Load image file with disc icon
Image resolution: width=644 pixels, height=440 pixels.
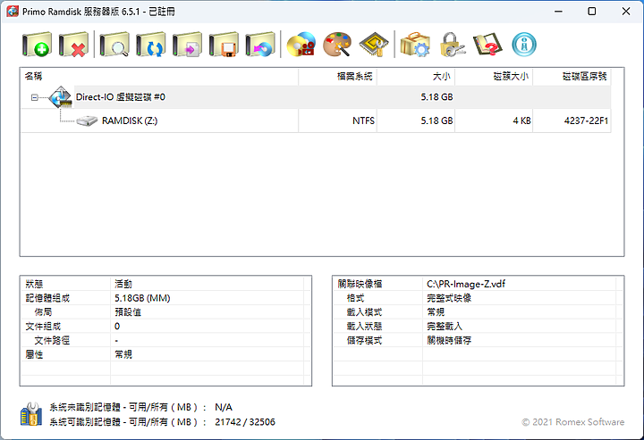[260, 45]
